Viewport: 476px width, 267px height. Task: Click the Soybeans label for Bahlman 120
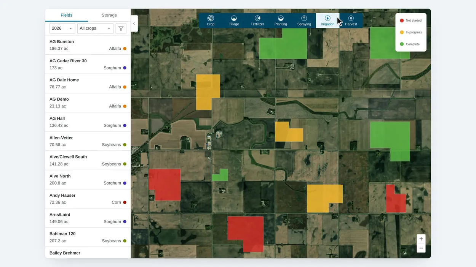coord(112,241)
